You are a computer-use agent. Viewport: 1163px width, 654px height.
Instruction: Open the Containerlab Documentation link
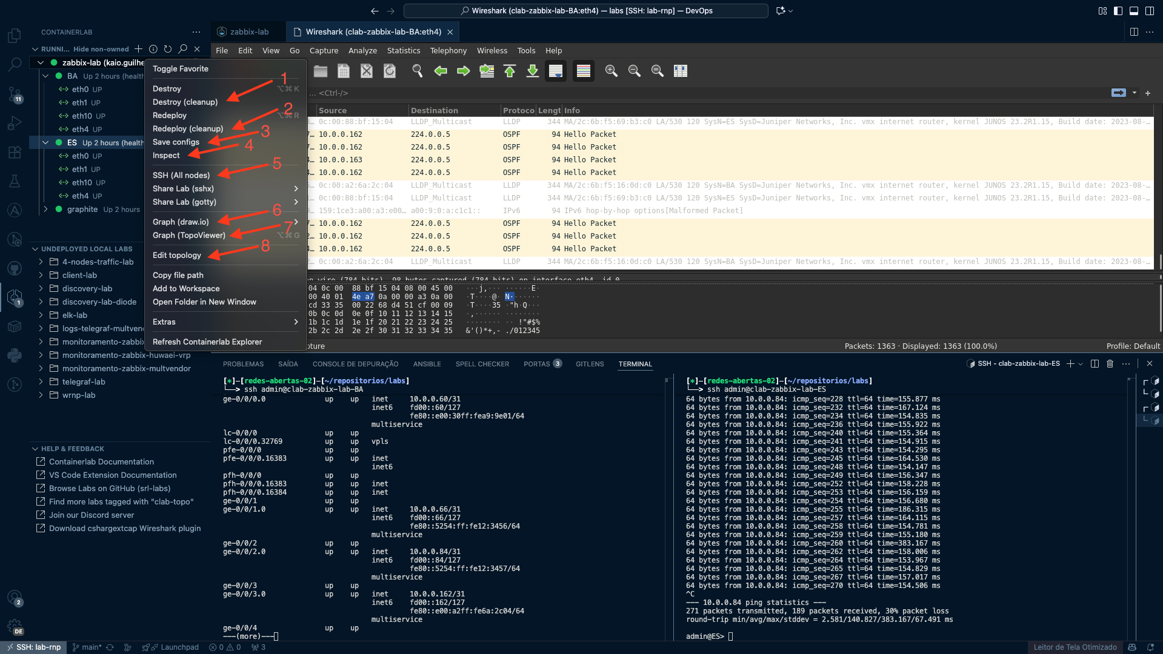click(x=101, y=462)
